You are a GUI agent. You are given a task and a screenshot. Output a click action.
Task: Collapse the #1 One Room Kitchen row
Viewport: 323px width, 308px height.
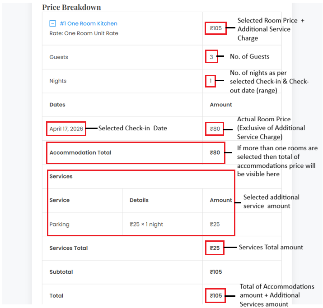pos(52,23)
